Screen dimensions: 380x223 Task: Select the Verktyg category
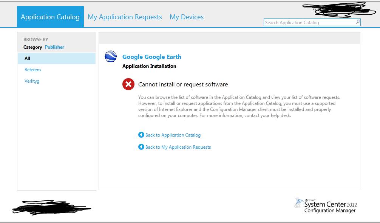[32, 81]
